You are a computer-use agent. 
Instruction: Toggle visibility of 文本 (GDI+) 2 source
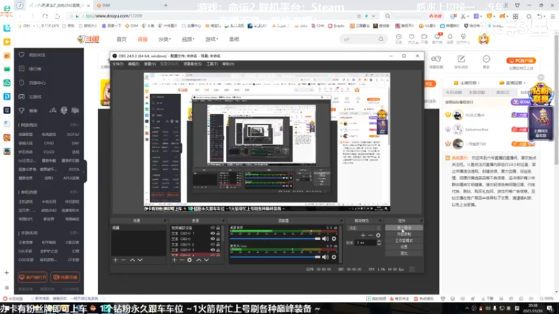212,245
